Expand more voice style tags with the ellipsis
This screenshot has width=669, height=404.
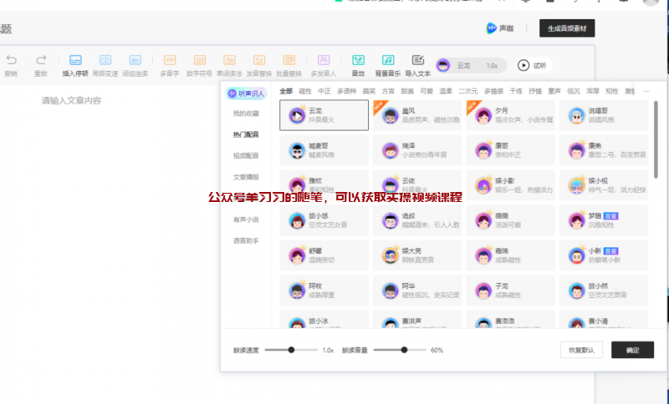pos(646,91)
